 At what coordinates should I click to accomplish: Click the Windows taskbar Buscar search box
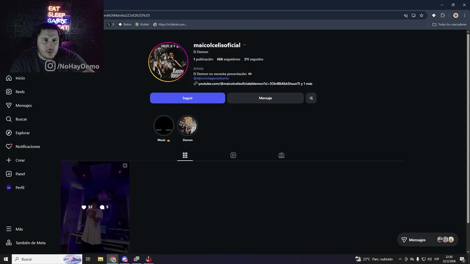47,259
